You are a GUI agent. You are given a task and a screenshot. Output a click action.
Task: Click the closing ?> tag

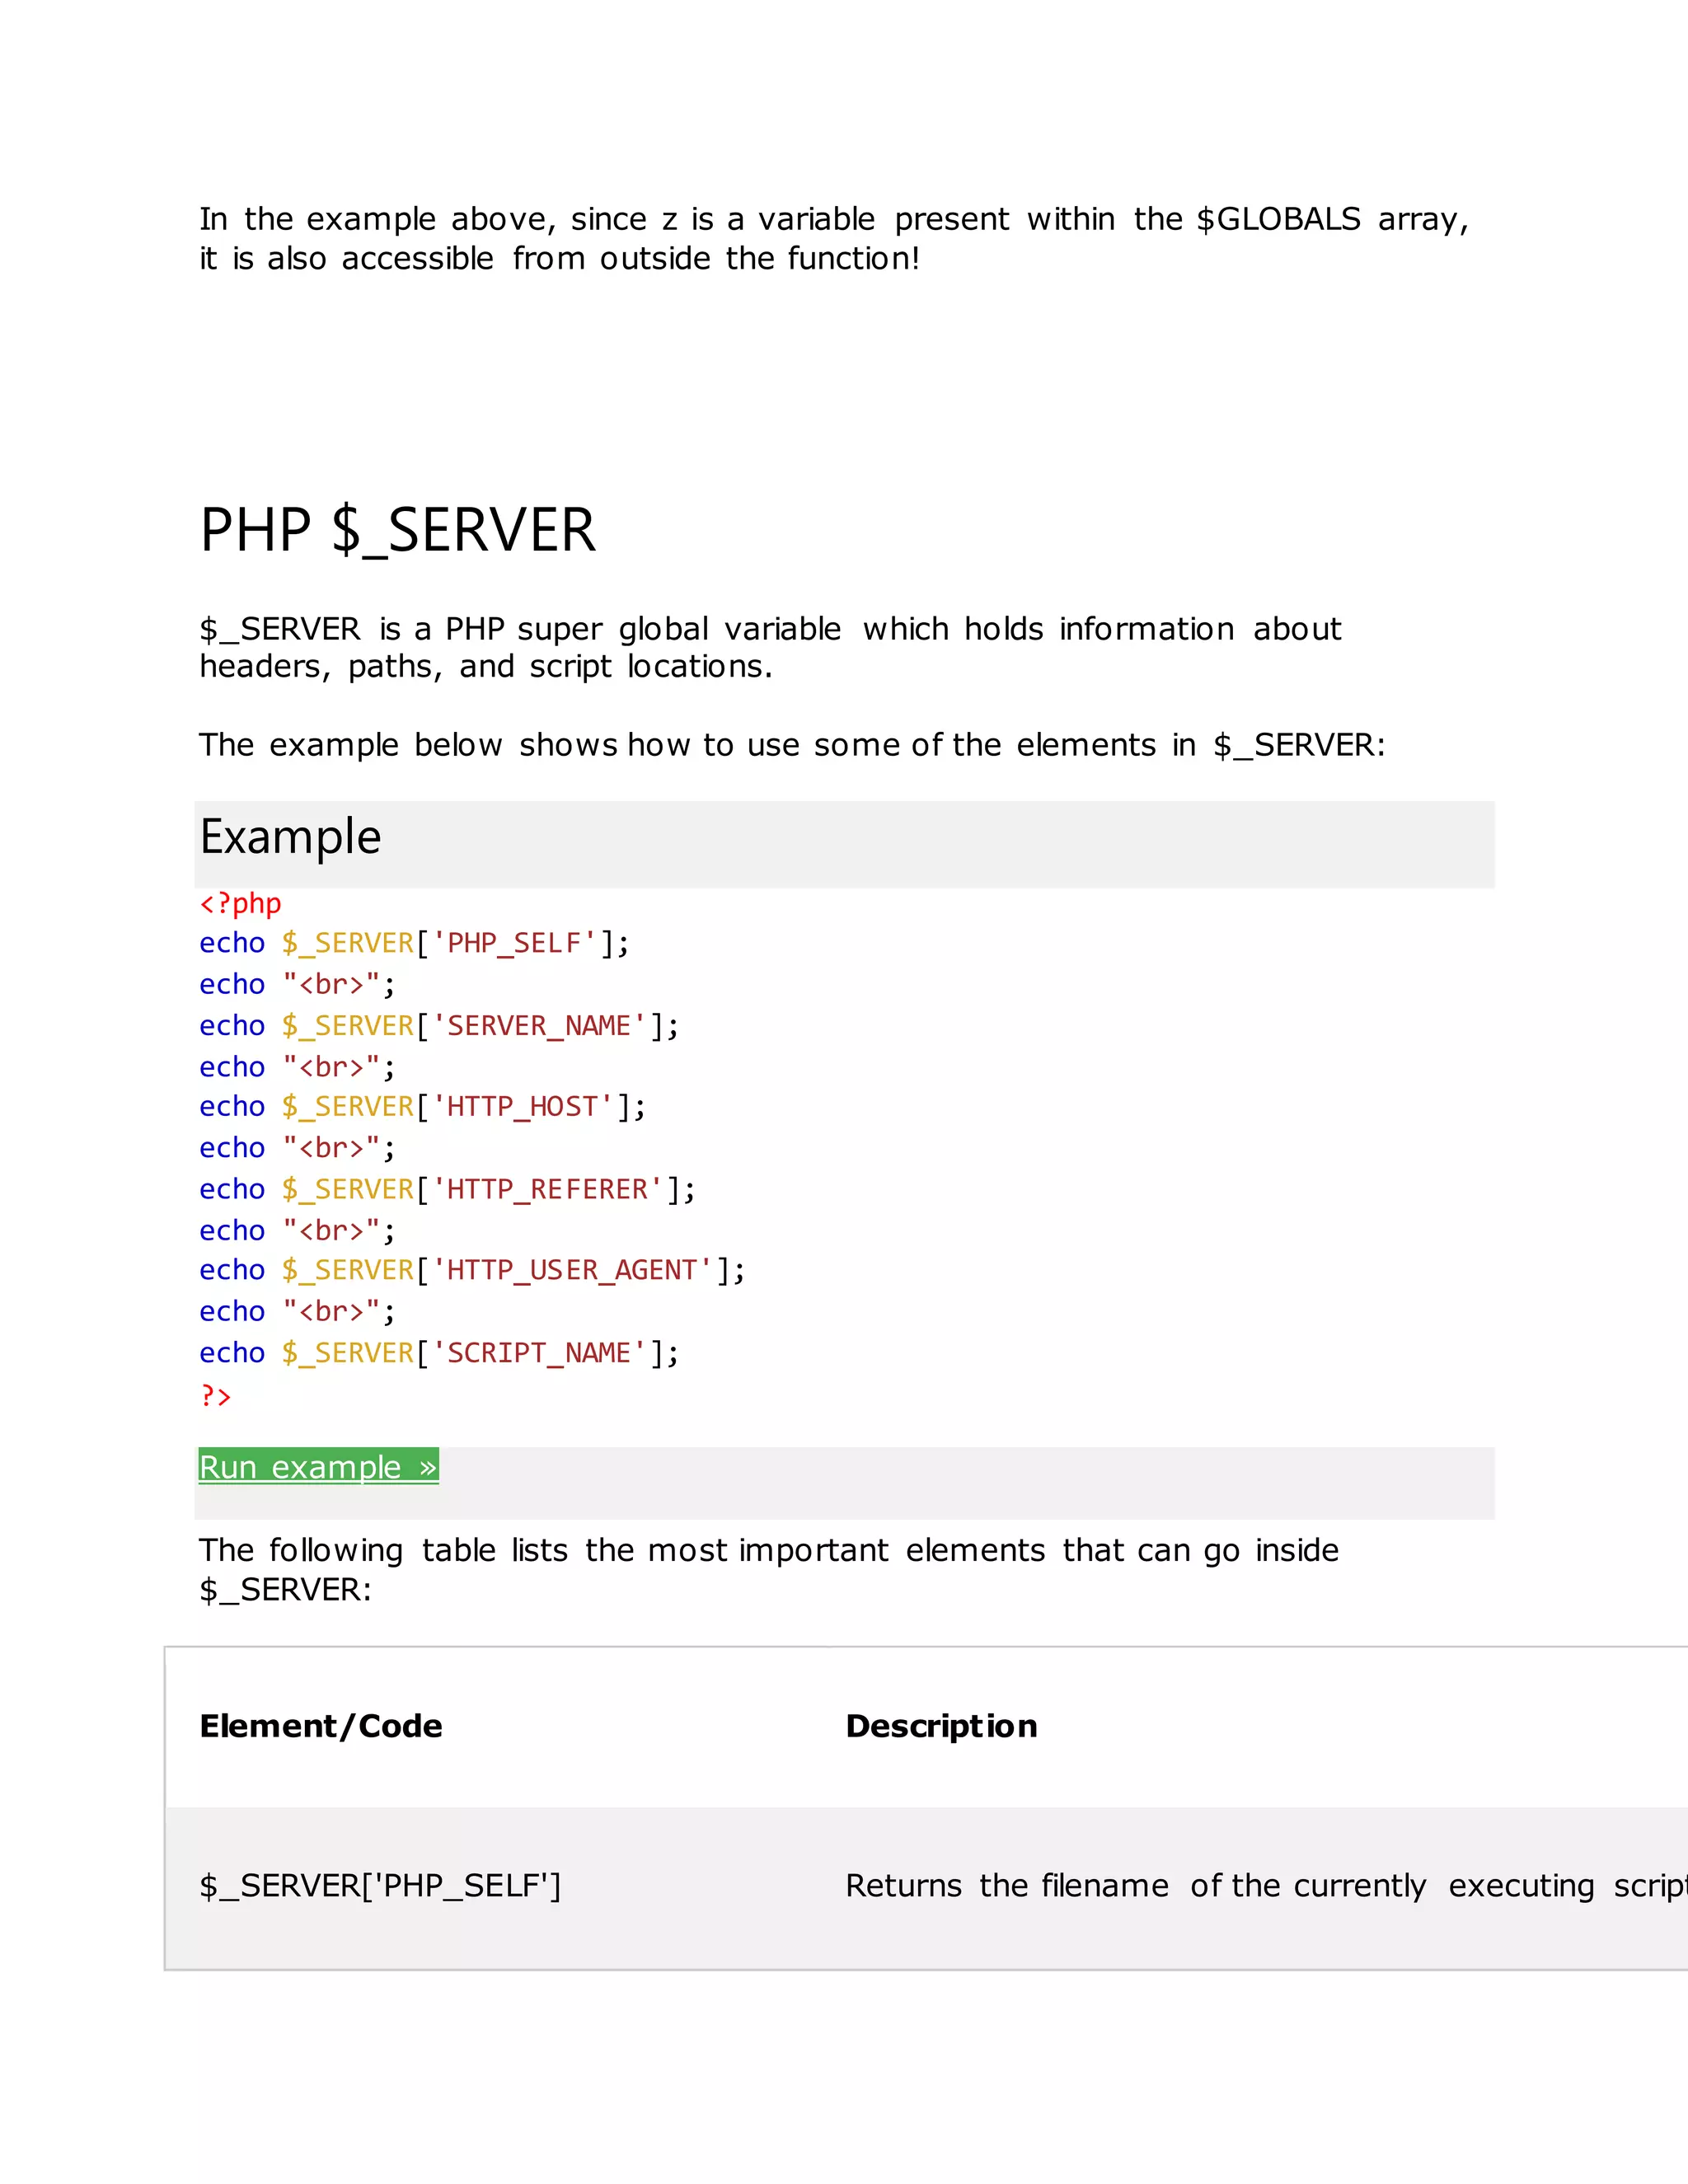coord(215,1395)
